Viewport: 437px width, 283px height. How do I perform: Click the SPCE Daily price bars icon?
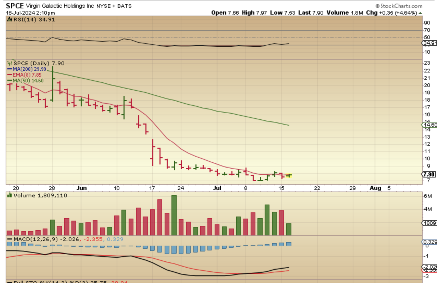(10, 63)
